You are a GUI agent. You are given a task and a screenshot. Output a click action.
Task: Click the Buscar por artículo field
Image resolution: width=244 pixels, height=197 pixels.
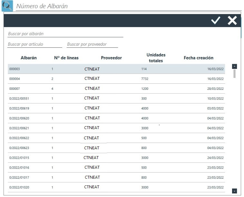(34, 44)
